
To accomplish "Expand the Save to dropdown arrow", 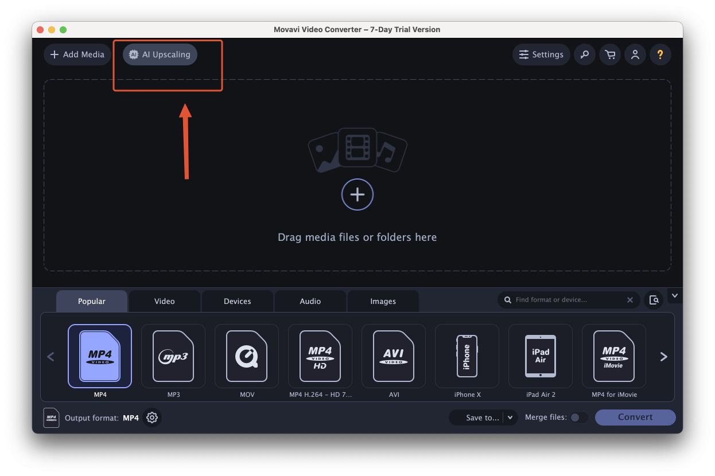I will pos(510,418).
